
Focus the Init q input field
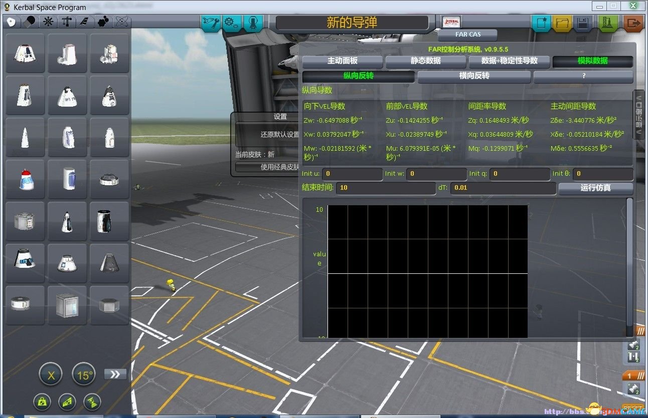[x=520, y=174]
